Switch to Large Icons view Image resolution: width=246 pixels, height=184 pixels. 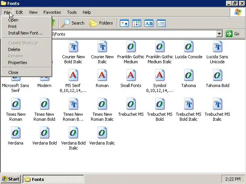[124, 23]
